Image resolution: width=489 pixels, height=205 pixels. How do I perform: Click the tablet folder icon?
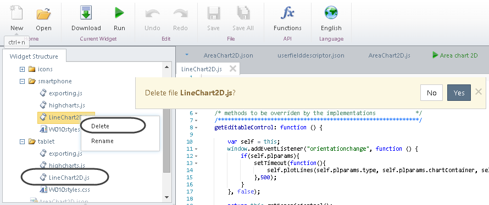click(31, 141)
